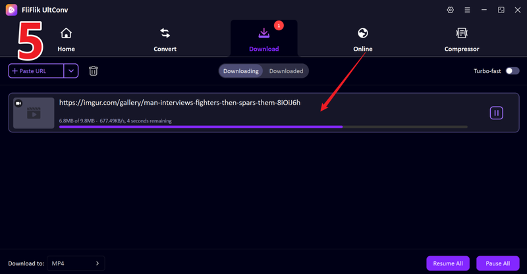Image resolution: width=527 pixels, height=274 pixels.
Task: Click the download notification badge
Action: (279, 26)
